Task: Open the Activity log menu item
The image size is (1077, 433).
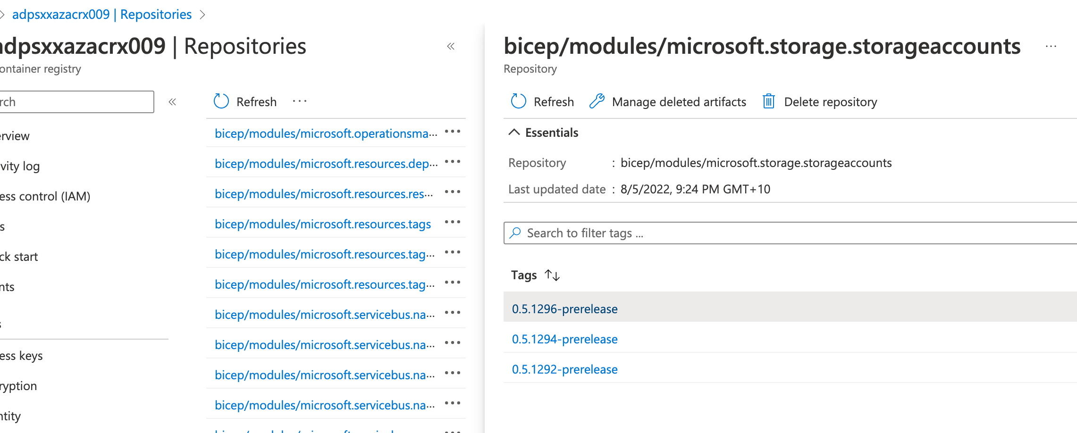Action: [20, 166]
